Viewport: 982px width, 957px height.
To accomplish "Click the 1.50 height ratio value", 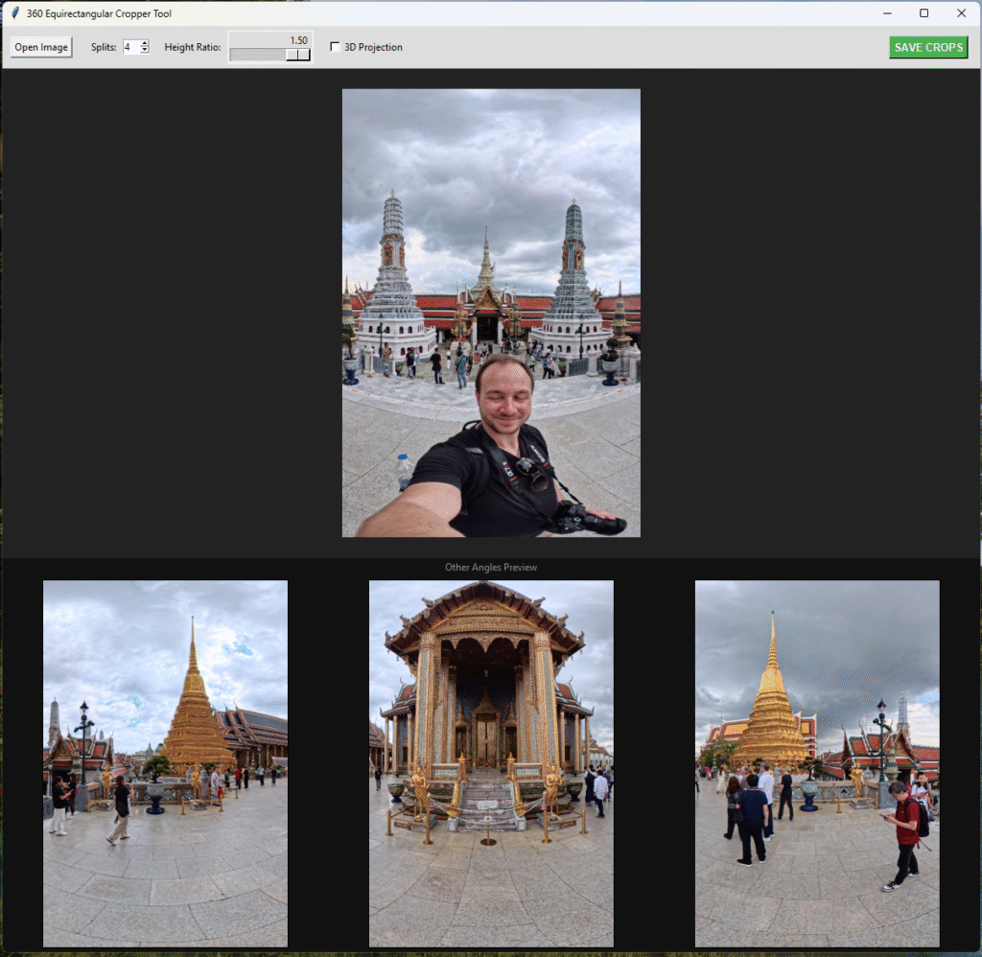I will tap(298, 40).
